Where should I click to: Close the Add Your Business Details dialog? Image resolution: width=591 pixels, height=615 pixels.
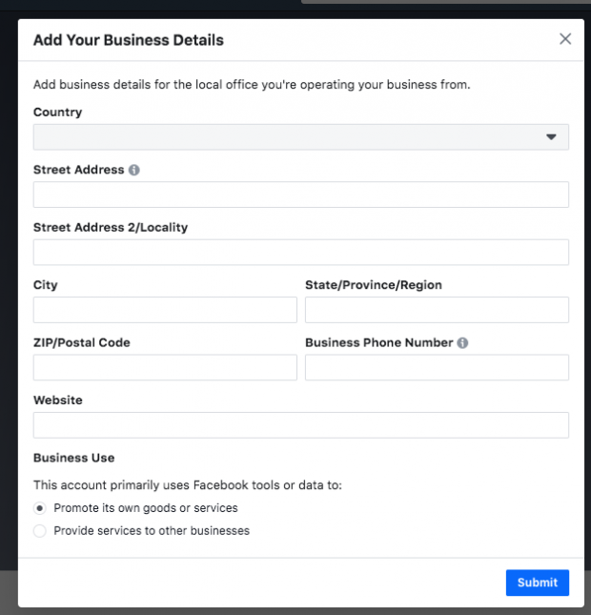tap(565, 39)
